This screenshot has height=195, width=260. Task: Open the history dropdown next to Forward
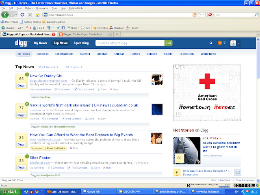coord(16,15)
